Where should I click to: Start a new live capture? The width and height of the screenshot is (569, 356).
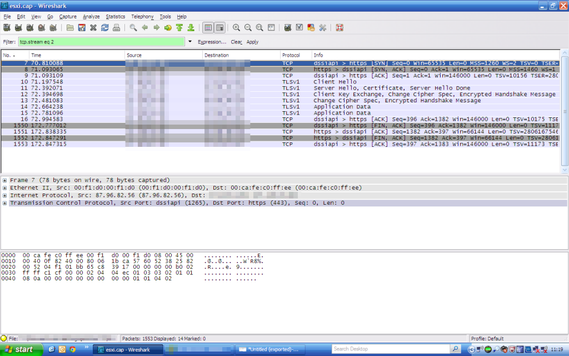[30, 28]
